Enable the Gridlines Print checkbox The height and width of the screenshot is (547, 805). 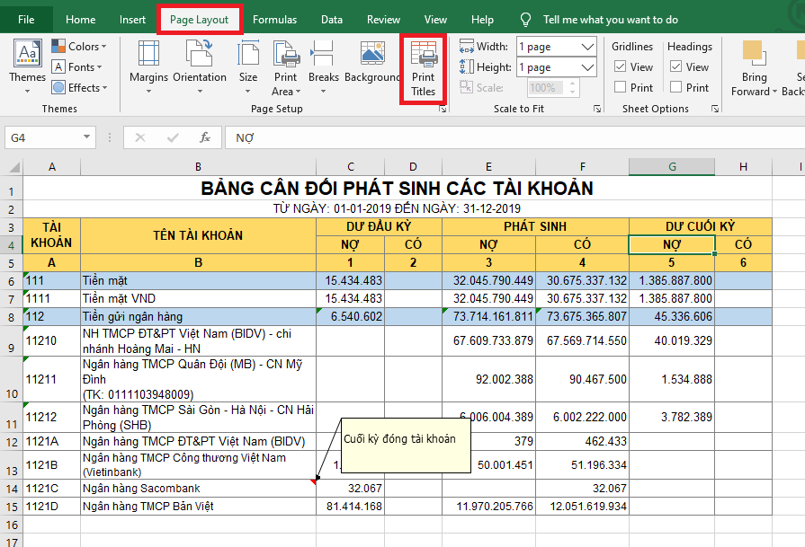[621, 87]
